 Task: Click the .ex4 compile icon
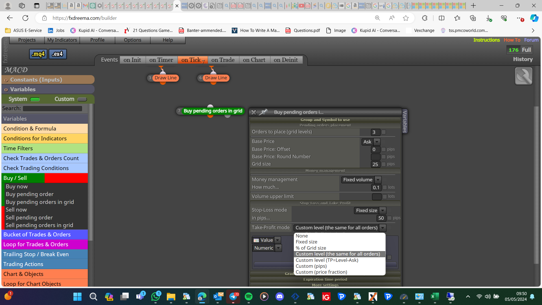pyautogui.click(x=58, y=54)
